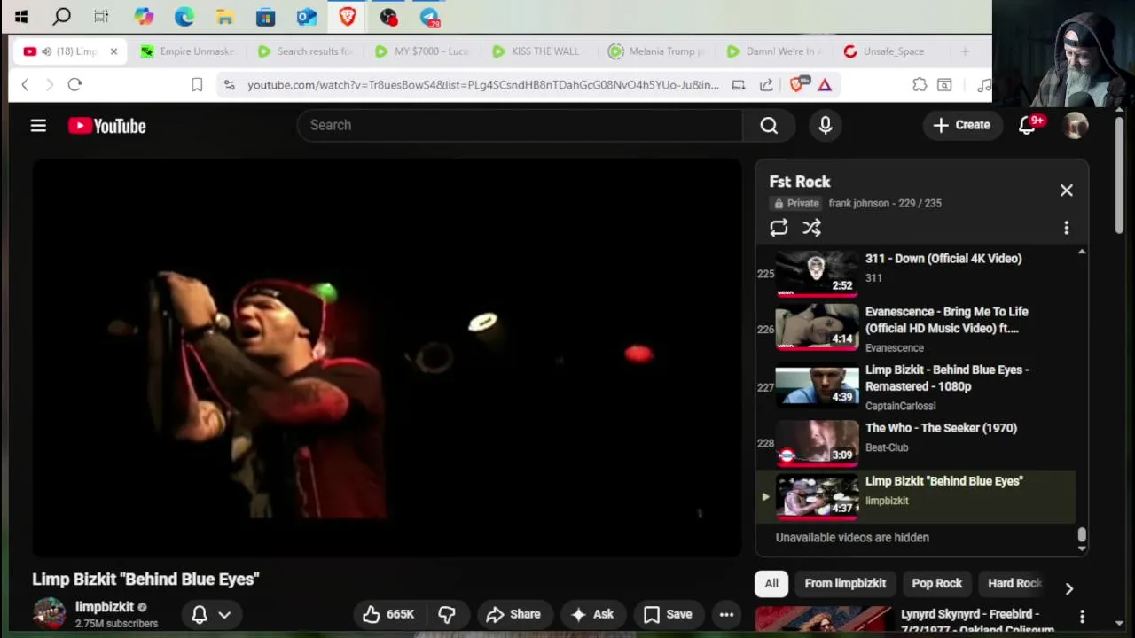Open the Outlook taskbar icon
Viewport: 1135px width, 638px height.
307,17
